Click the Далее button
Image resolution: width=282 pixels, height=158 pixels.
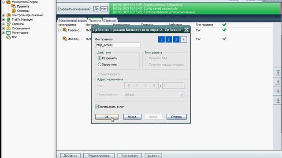(153, 117)
